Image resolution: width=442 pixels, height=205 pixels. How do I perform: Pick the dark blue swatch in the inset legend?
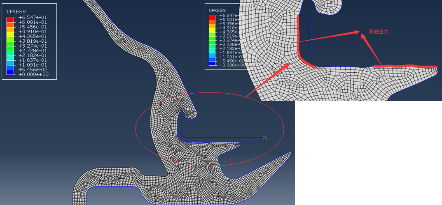pyautogui.click(x=212, y=63)
